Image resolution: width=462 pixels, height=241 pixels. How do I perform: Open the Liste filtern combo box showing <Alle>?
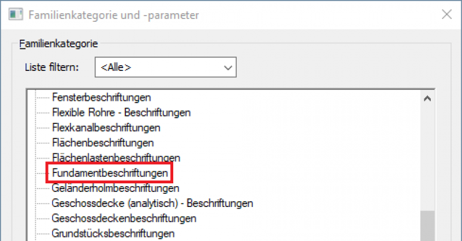(x=166, y=67)
